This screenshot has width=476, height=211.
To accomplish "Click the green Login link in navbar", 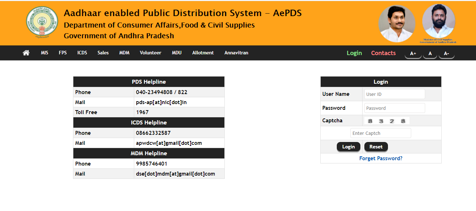I will pos(354,53).
